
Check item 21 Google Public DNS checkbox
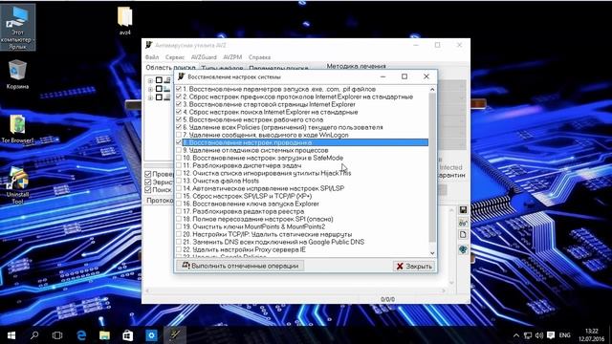pos(179,242)
